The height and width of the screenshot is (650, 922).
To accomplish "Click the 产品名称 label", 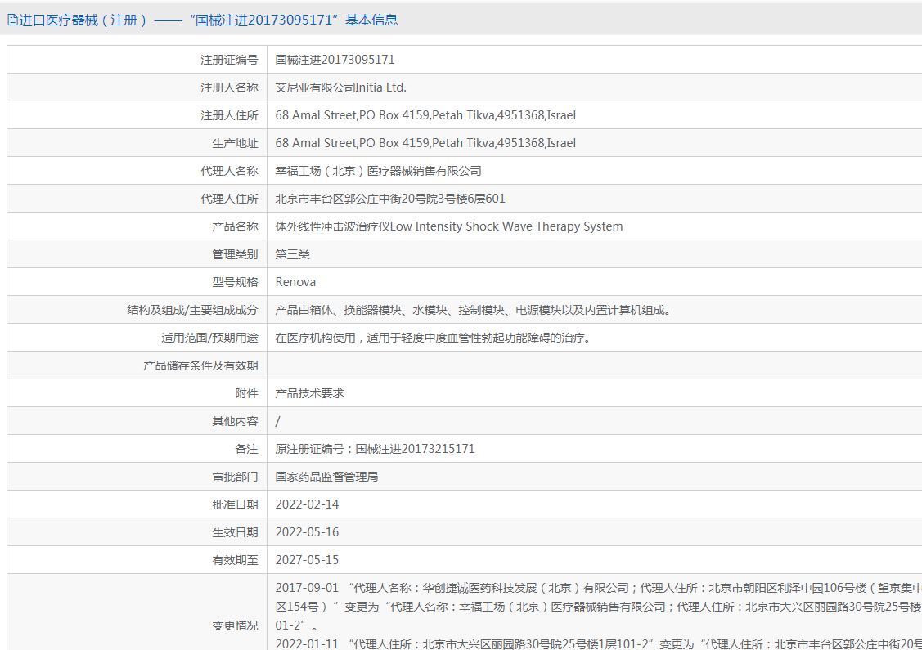I will click(x=235, y=226).
